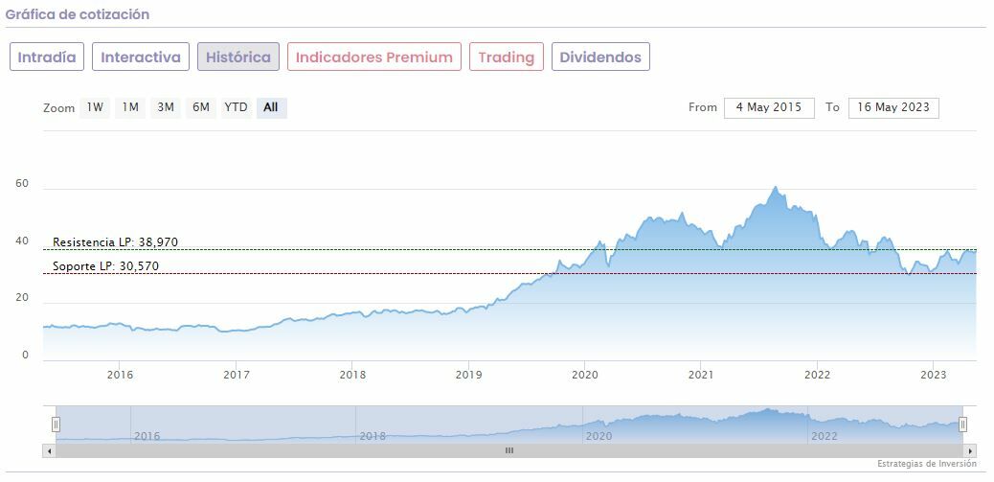The image size is (994, 482).
Task: Click the navigator left range handle
Action: (56, 424)
